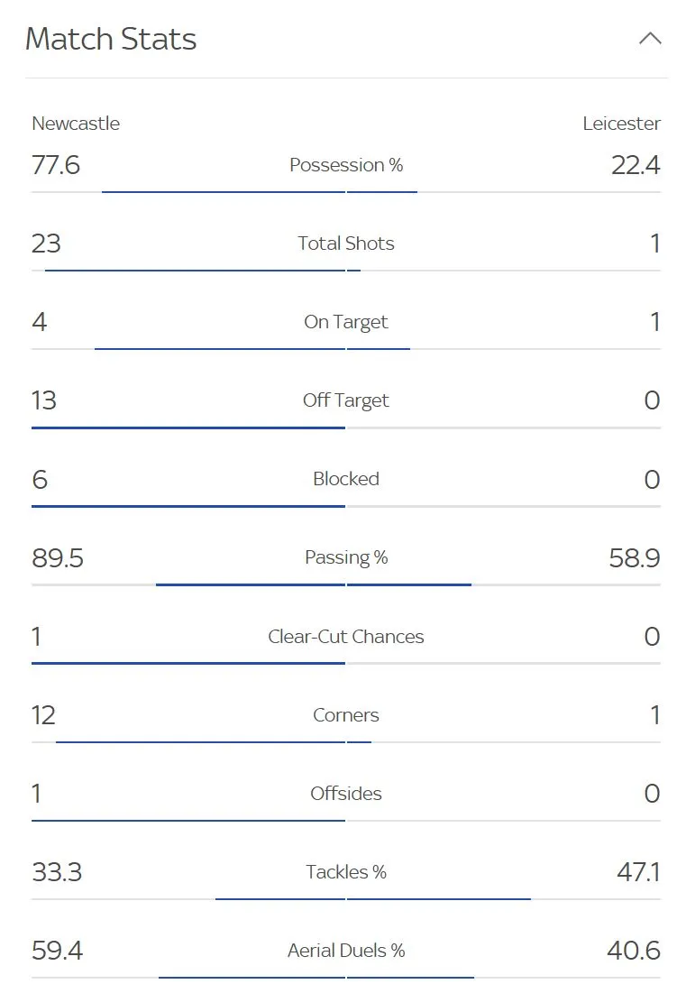Click the Corners stat label
Screen dimensions: 686x984
click(346, 715)
